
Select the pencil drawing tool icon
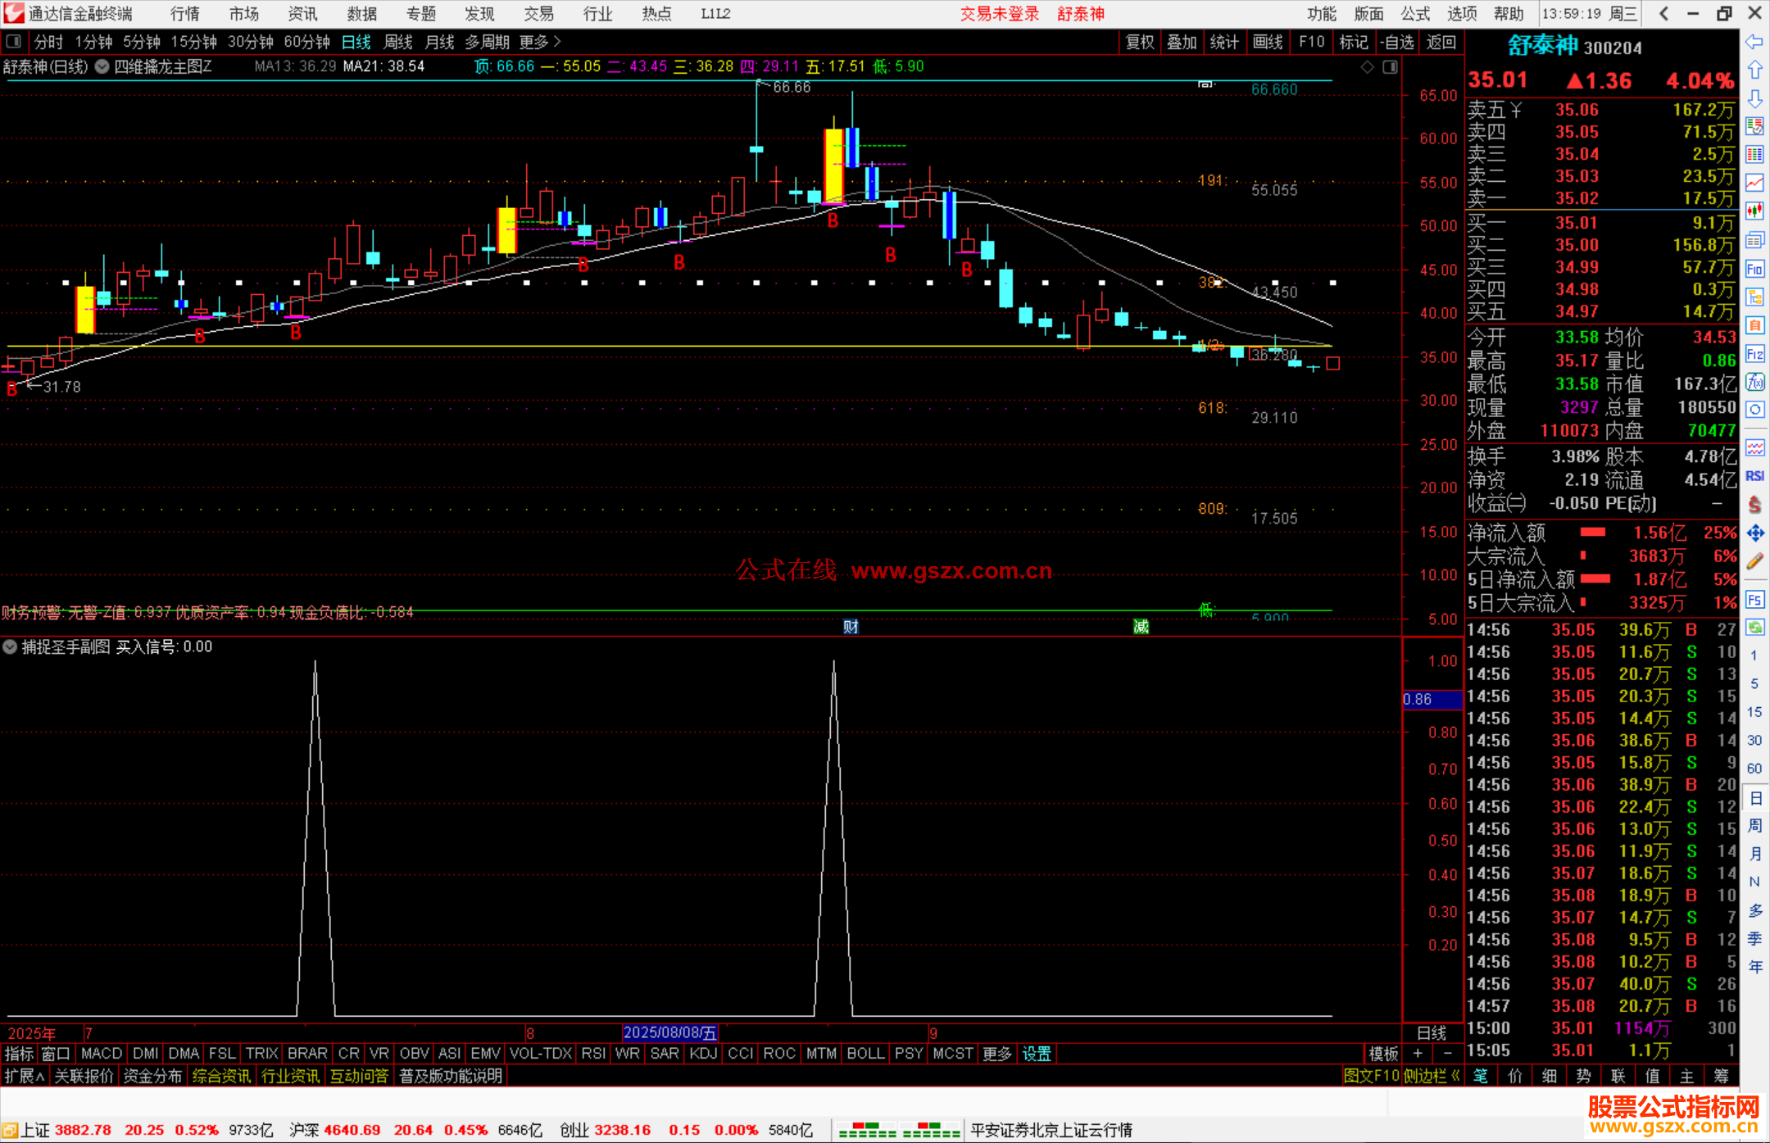click(1754, 562)
